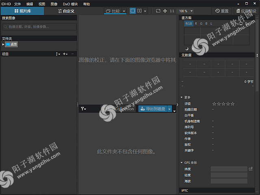Select side-by-side split view mode
The width and height of the screenshot is (260, 195).
139,11
